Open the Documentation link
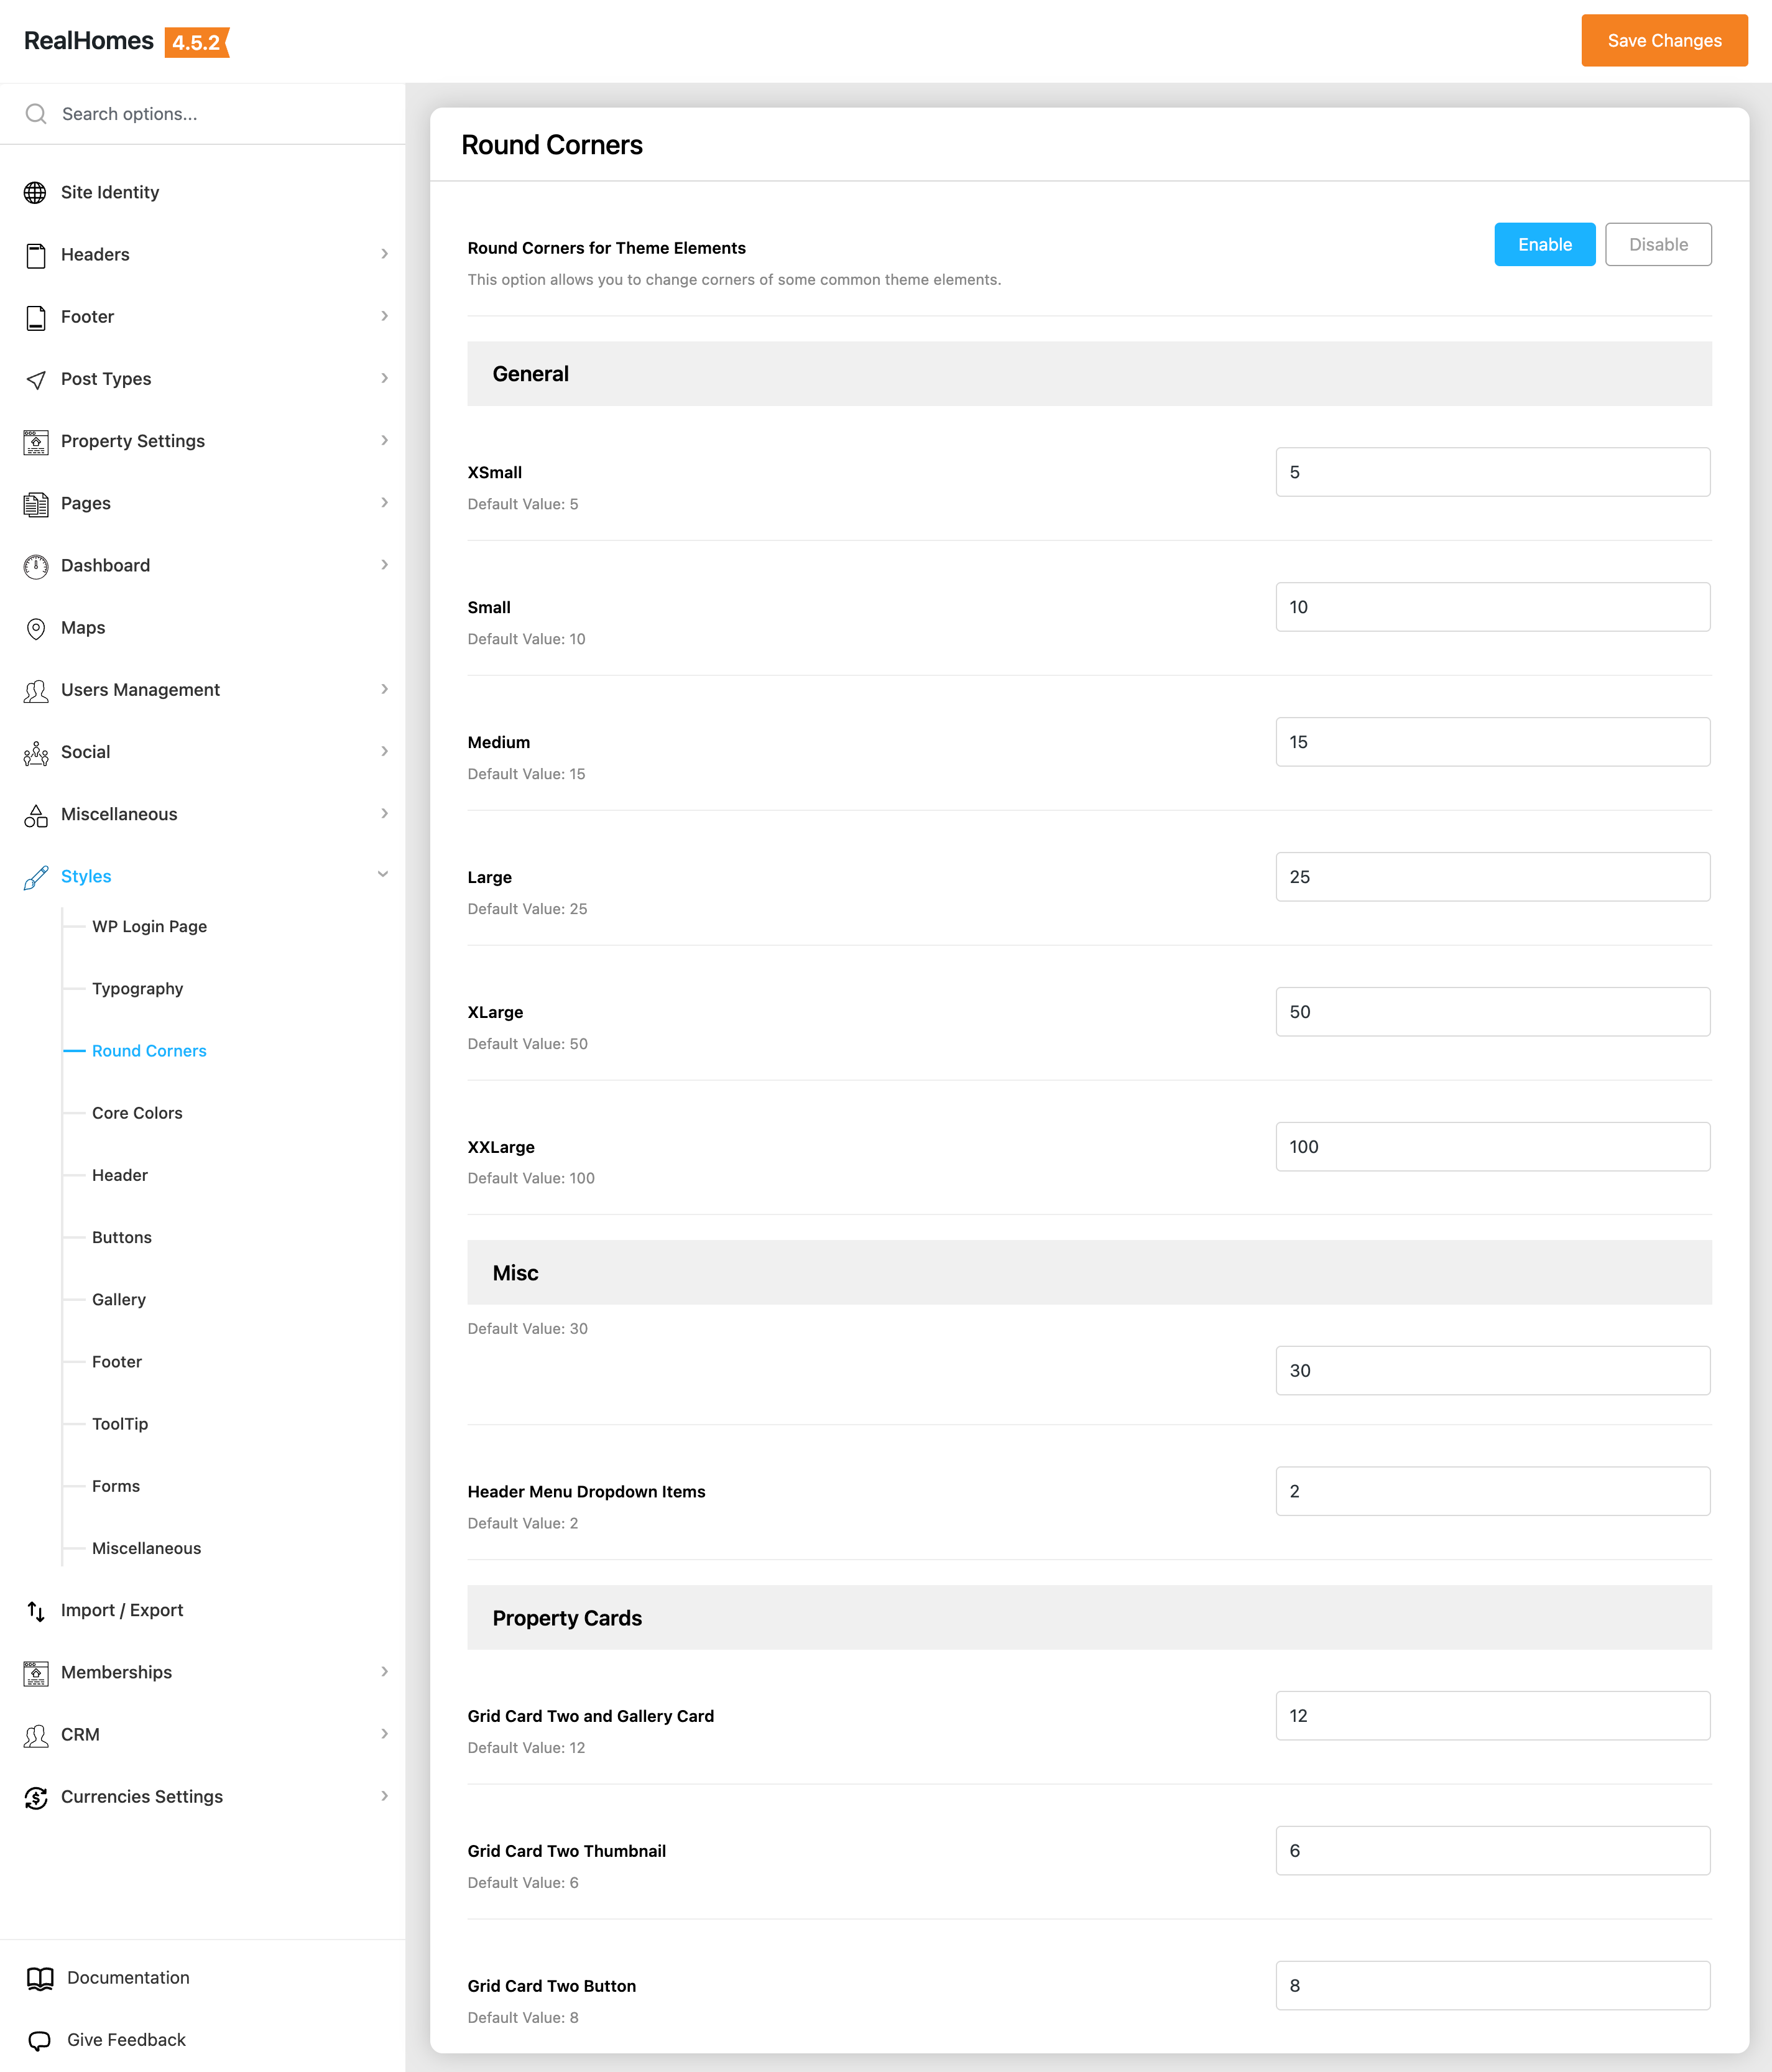1772x2072 pixels. [x=128, y=1977]
